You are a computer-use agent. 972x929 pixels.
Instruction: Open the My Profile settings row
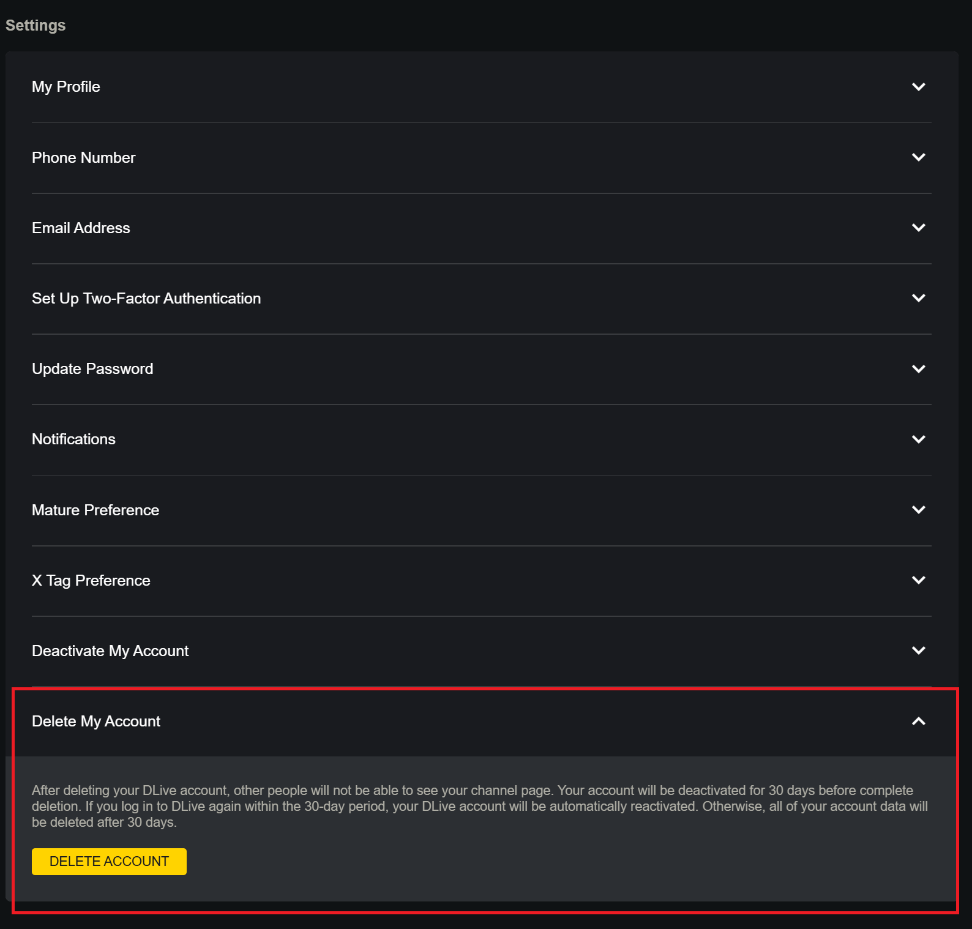[66, 87]
